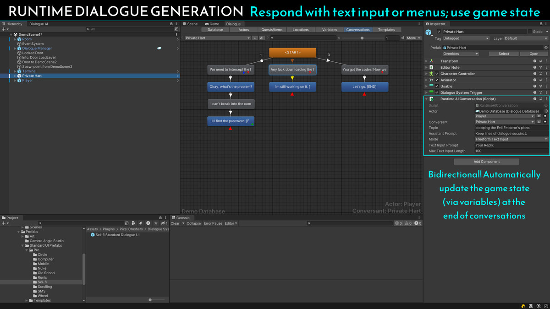The height and width of the screenshot is (309, 550).
Task: Open DemoScene1 scene options menu
Action: [176, 34]
